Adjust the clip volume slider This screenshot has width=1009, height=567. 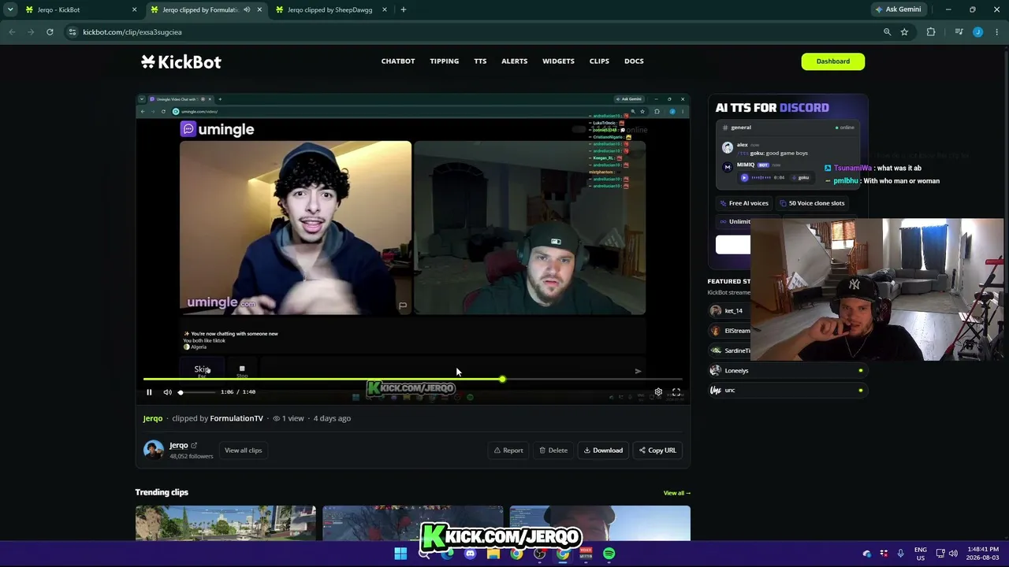coord(197,392)
